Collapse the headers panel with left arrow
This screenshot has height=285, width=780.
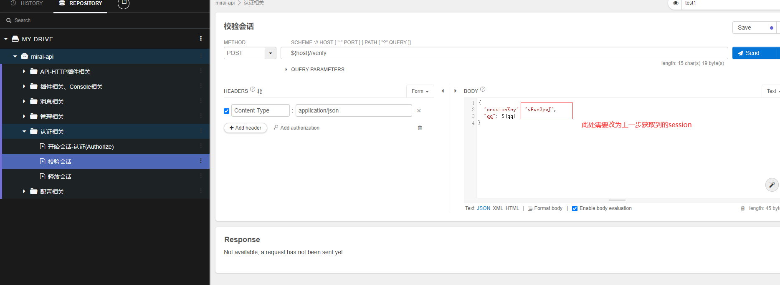443,91
